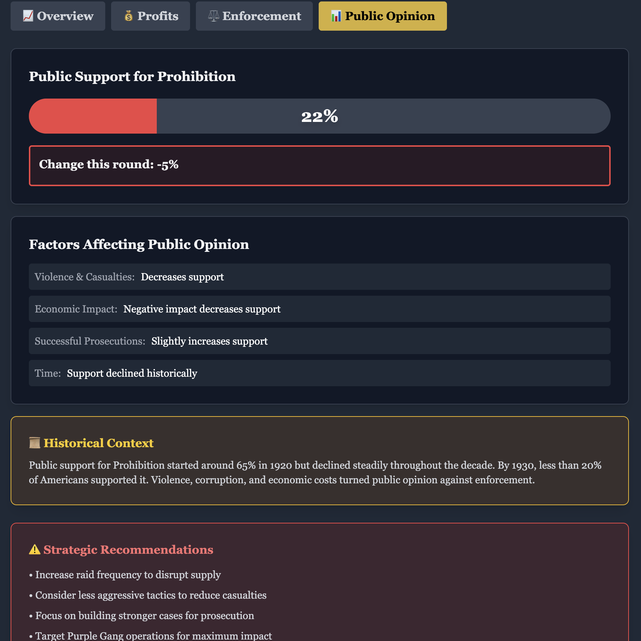Switch to the Profits tab
This screenshot has height=641, width=641.
(x=151, y=16)
